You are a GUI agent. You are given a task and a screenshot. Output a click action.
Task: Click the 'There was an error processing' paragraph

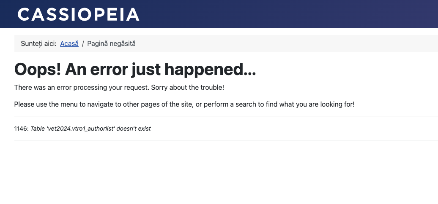coord(85,87)
